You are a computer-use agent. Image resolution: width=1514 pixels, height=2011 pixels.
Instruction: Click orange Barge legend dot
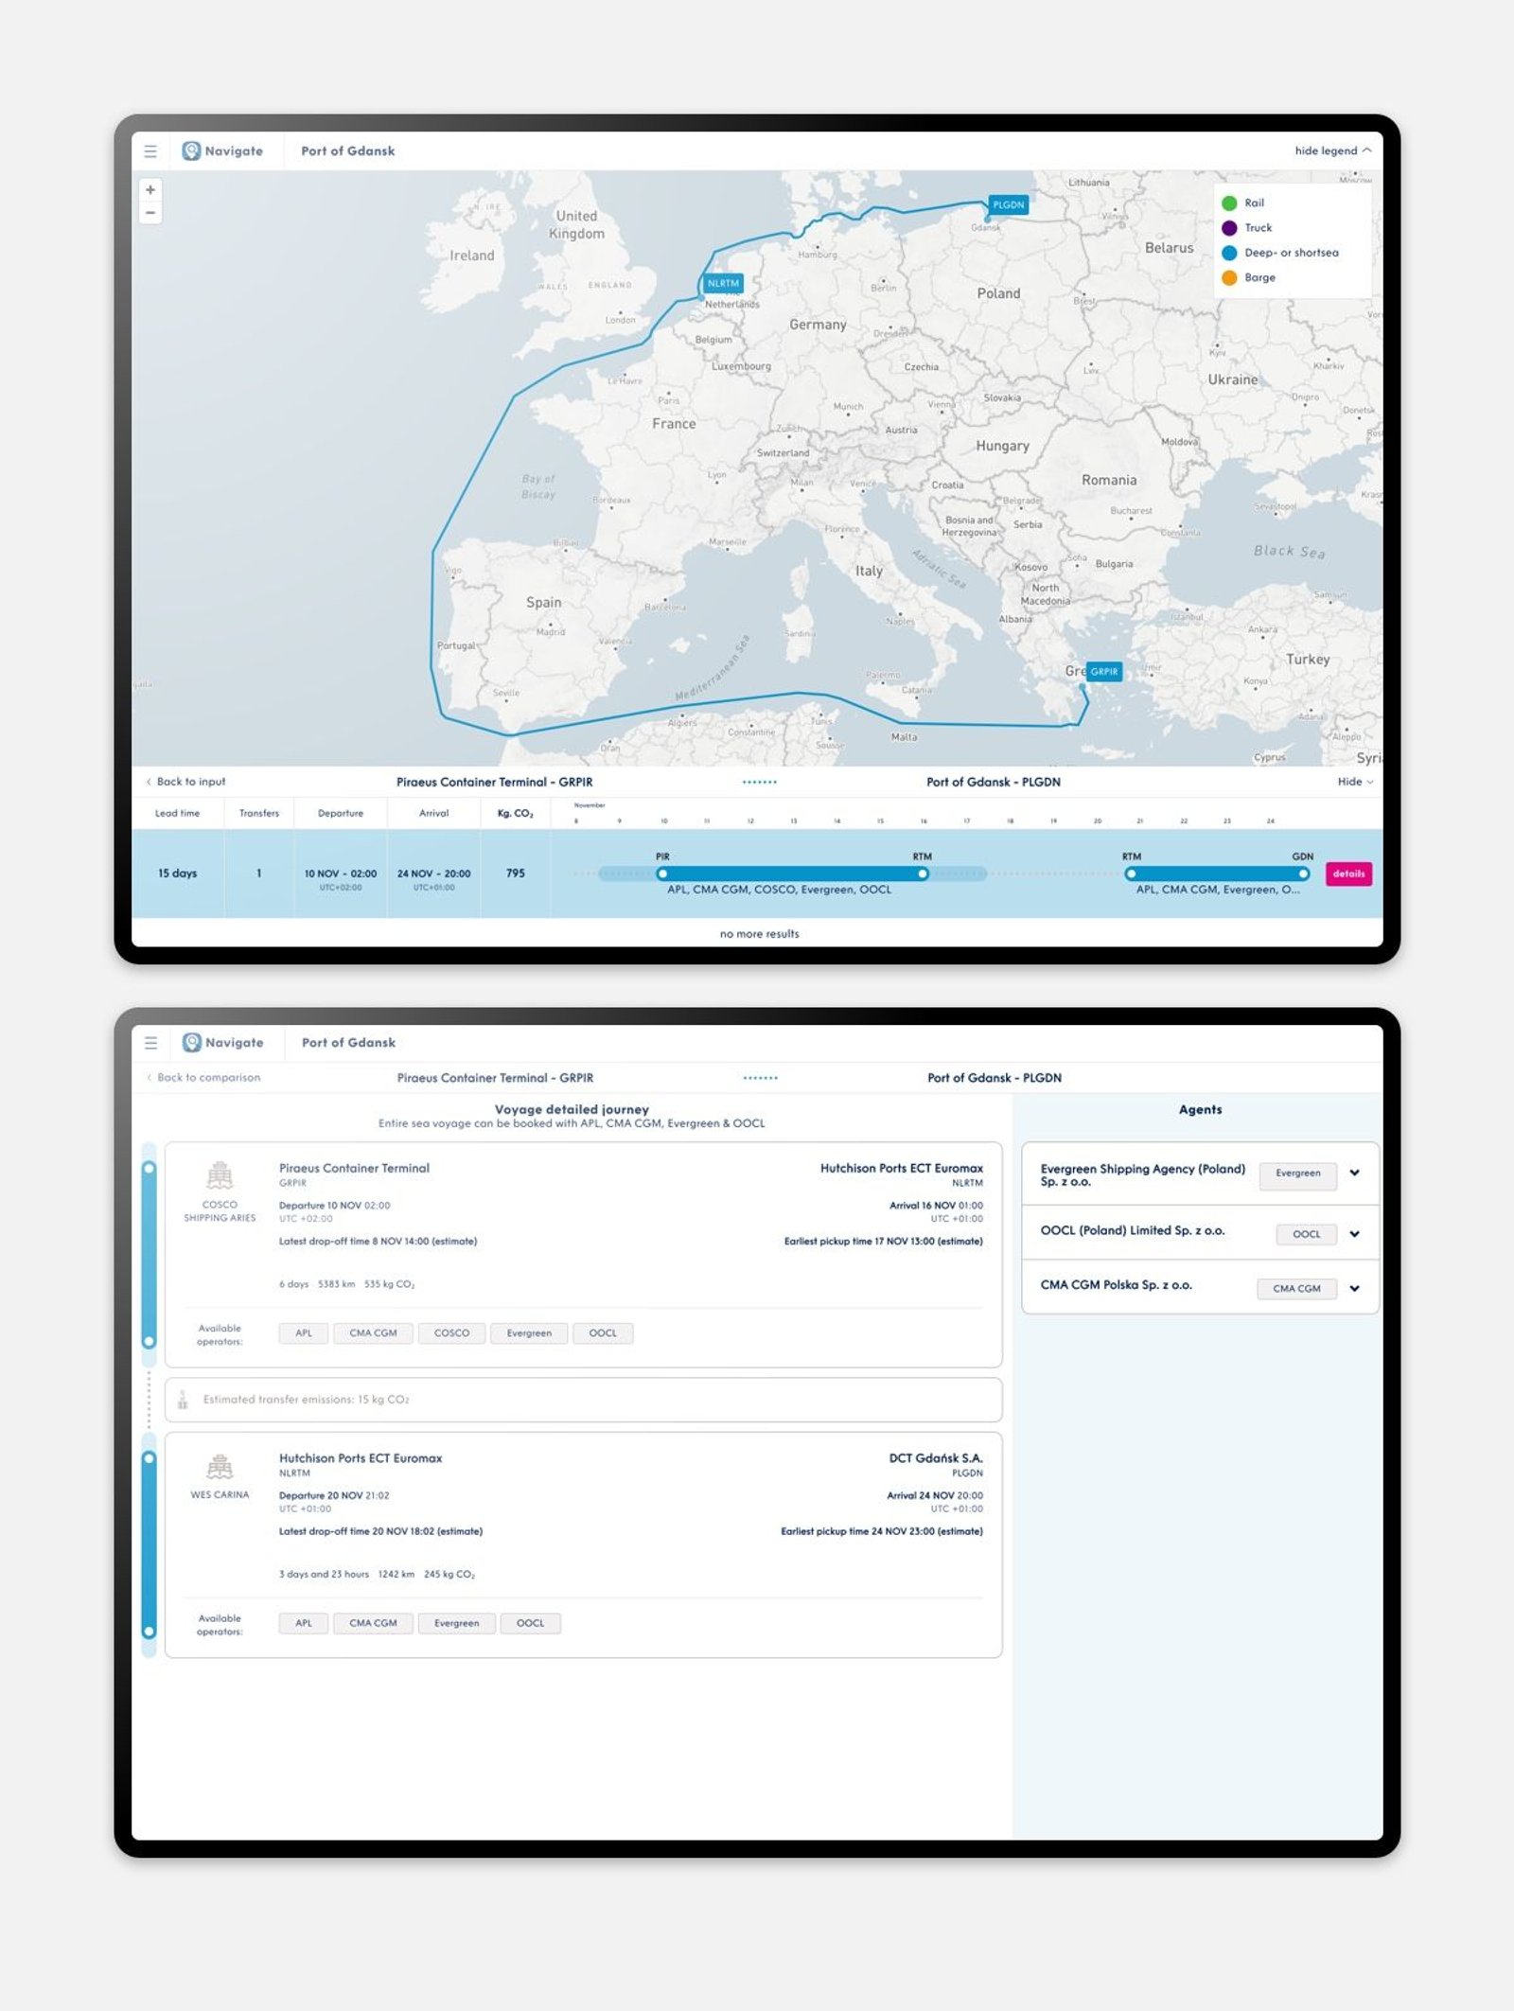(x=1229, y=278)
